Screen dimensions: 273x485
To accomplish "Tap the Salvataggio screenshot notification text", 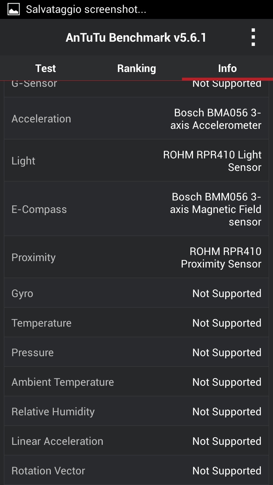I will 86,9.
